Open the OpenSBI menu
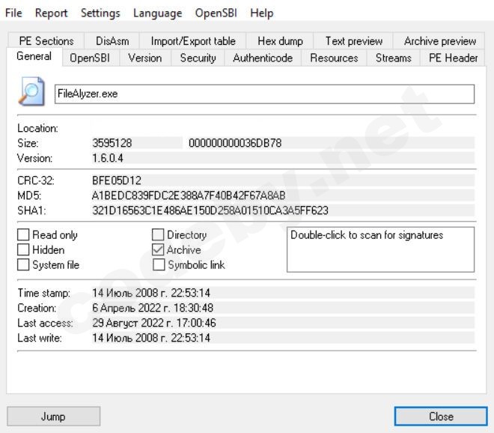Image resolution: width=494 pixels, height=433 pixels. pos(216,13)
